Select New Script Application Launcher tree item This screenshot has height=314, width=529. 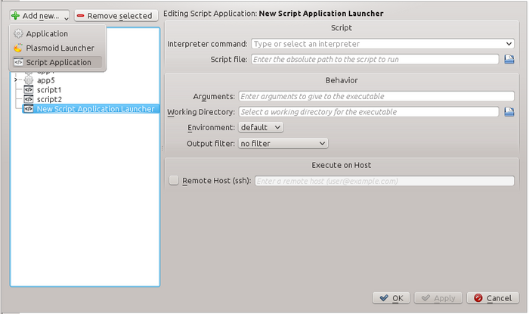(x=95, y=109)
